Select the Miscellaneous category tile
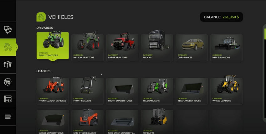Screen dimensions: 266x134 [226, 48]
